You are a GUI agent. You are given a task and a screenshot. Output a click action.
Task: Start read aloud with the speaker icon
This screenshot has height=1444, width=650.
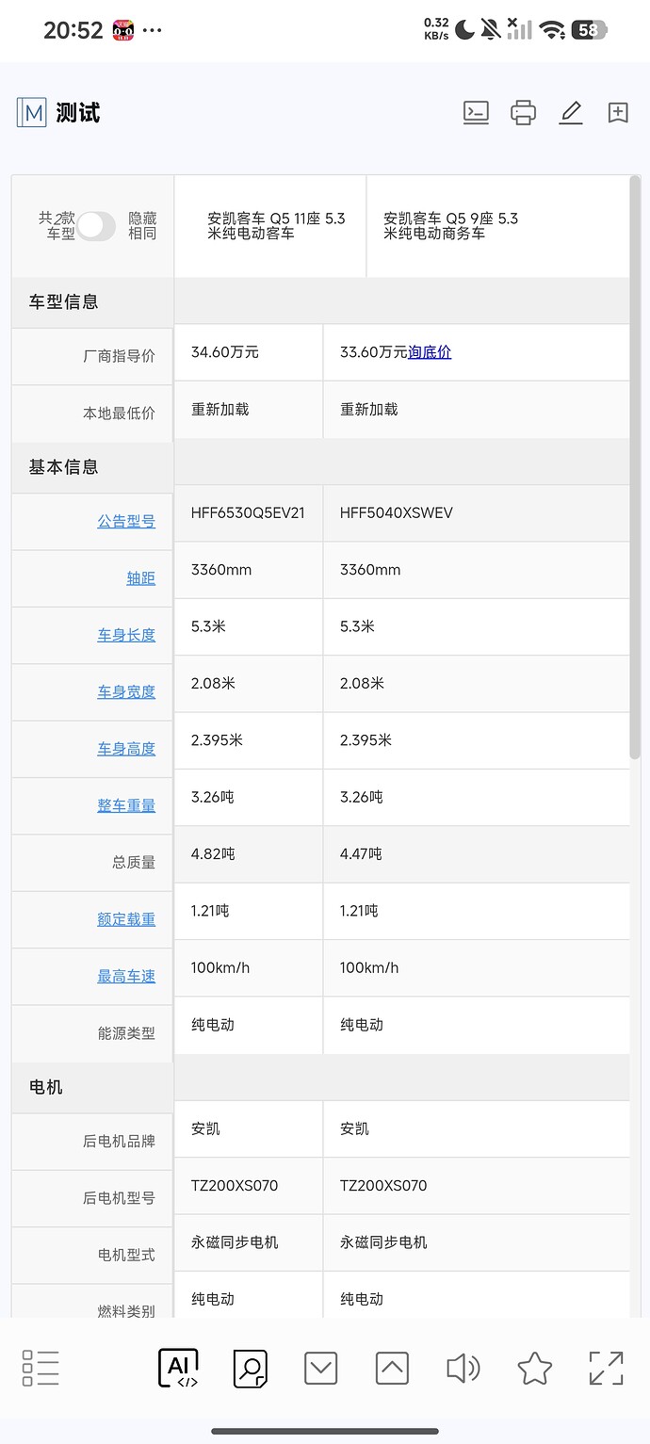[463, 1367]
